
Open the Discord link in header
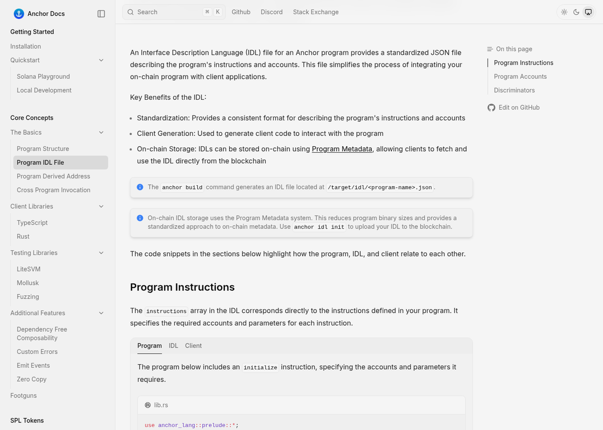[271, 12]
